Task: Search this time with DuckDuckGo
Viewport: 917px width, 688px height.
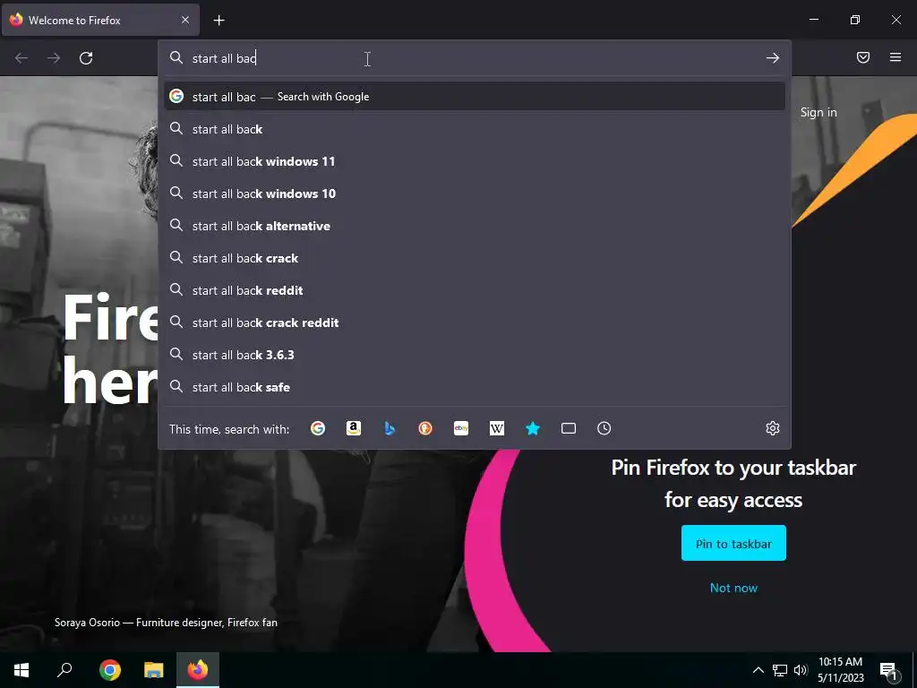Action: click(425, 429)
